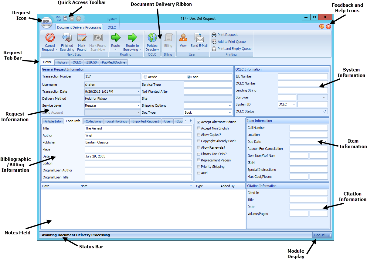Switch to the PubMed/Docline tab
Screen dimensions: 367x259
114,62
